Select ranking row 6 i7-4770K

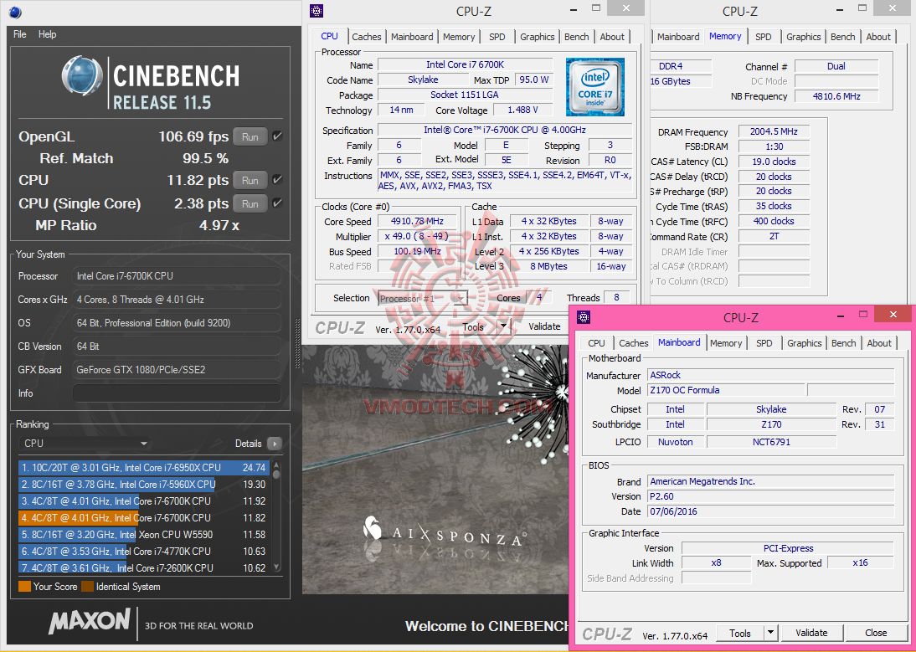(x=143, y=551)
